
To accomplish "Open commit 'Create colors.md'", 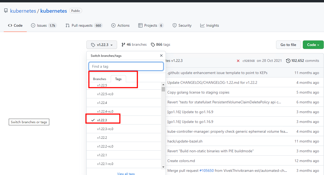I will (x=181, y=161).
